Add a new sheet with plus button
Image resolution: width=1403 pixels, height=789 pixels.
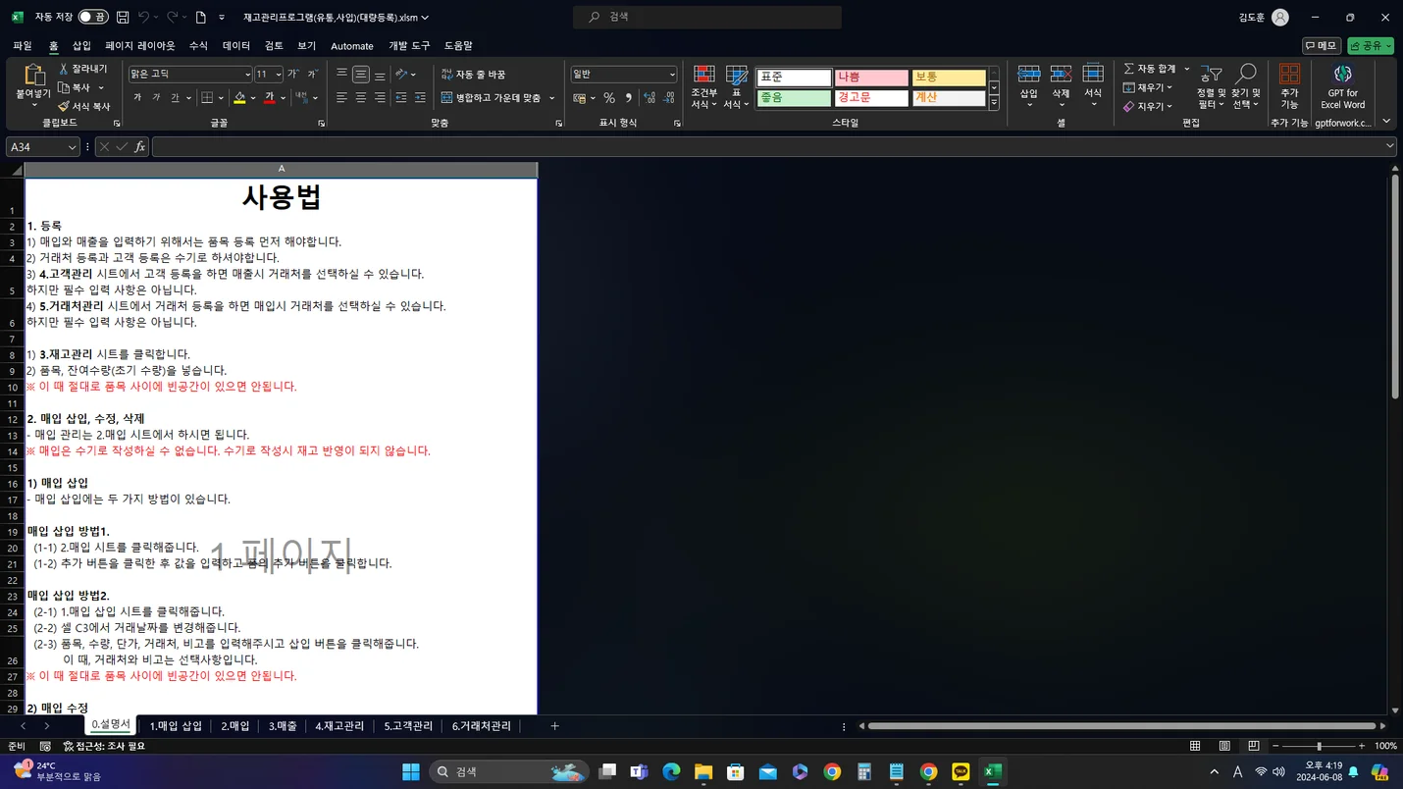[554, 726]
